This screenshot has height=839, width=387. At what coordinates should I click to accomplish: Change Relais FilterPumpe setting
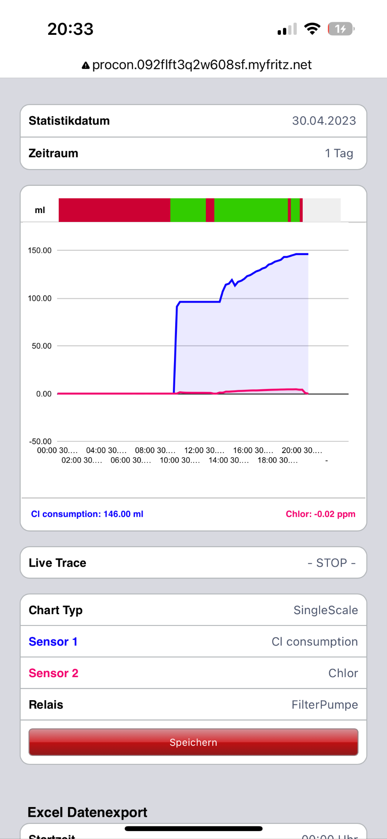[193, 704]
